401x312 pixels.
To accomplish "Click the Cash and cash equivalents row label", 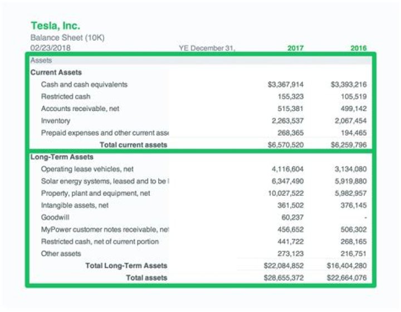I will [84, 85].
